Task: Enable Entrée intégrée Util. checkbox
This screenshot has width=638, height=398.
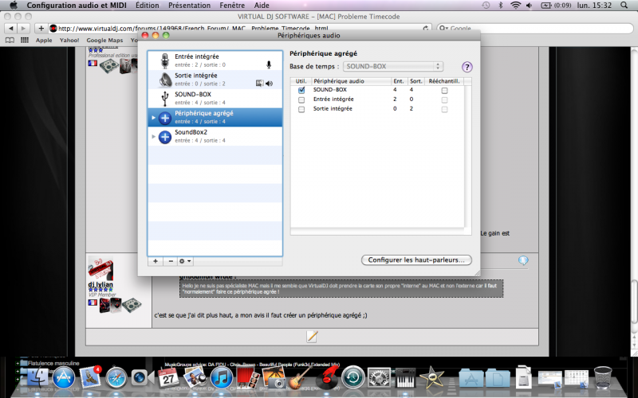Action: (x=301, y=99)
